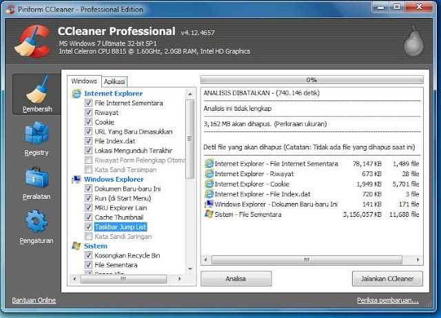This screenshot has width=441, height=318.
Task: Click '3,162 MB akan dihapus' line
Action: [265, 124]
